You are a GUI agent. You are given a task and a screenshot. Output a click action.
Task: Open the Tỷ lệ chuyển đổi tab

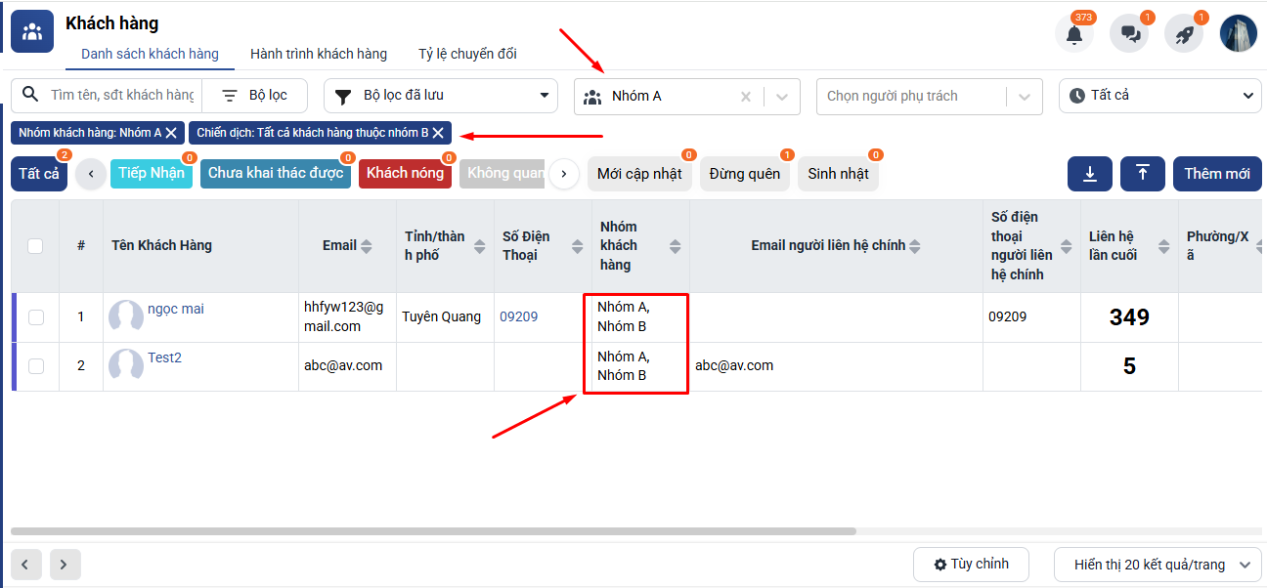tap(467, 54)
